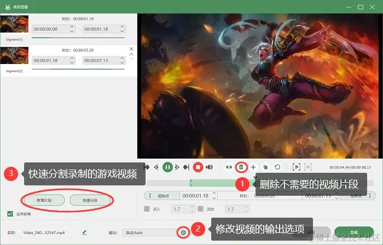Move Segment[2] down with the grey chevron
Viewport: 383px width, 245px height.
[131, 59]
